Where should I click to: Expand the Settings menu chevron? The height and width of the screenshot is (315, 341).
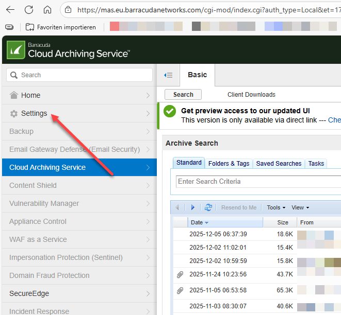point(148,113)
